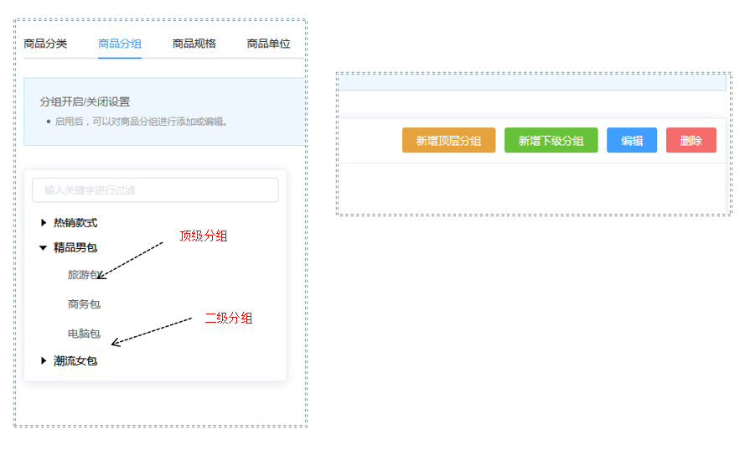Expand the 热销款式 group arrow
745x456 pixels.
(x=44, y=222)
